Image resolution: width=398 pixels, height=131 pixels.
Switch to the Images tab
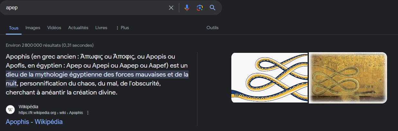click(33, 28)
